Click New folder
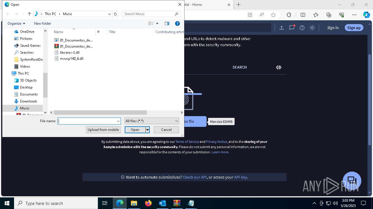The width and height of the screenshot is (373, 209). tap(43, 24)
